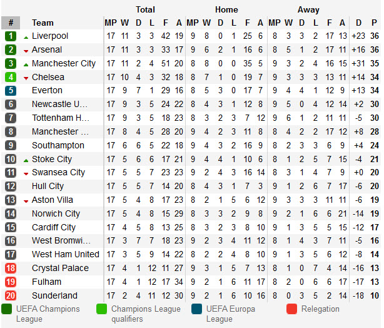Click the red down arrow beside Chelsea
Viewport: 384px width, 328px height.
tap(26, 78)
